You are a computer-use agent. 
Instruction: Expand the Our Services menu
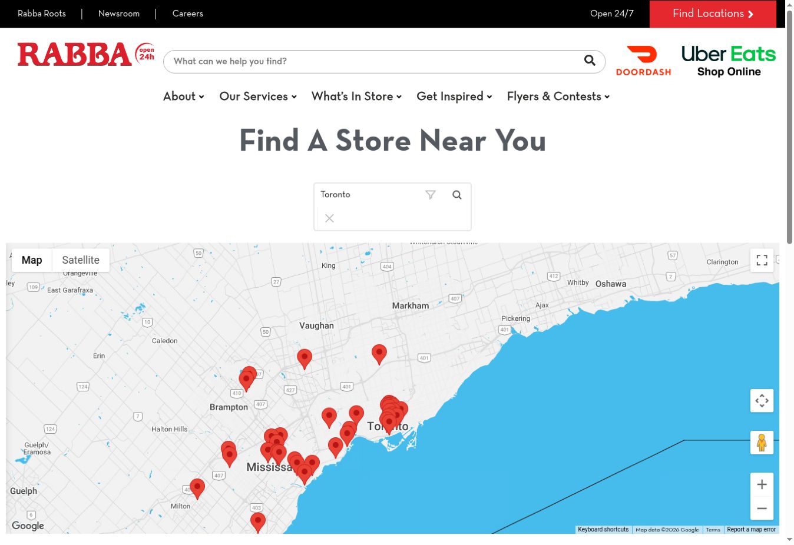point(258,97)
